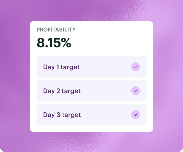Click the word "target" in the Day 3 row

click(x=71, y=115)
